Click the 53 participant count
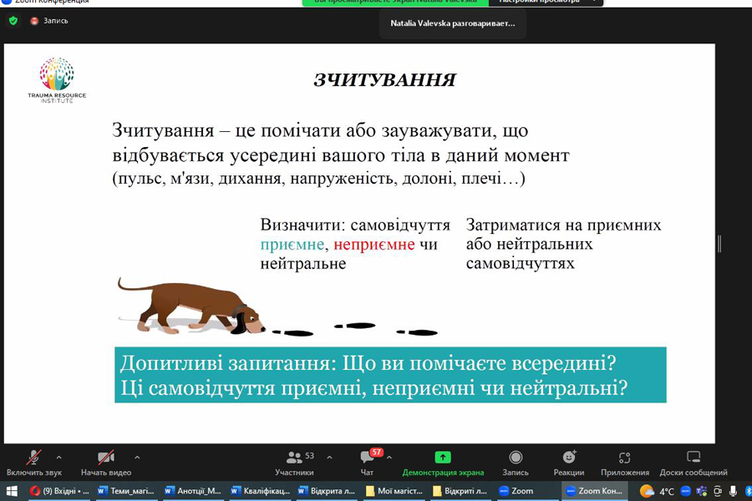This screenshot has height=501, width=752. (310, 455)
